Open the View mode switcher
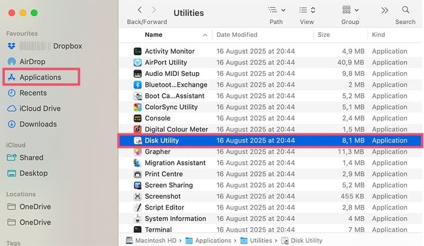Viewport: 424px width, 246px height. pyautogui.click(x=307, y=10)
